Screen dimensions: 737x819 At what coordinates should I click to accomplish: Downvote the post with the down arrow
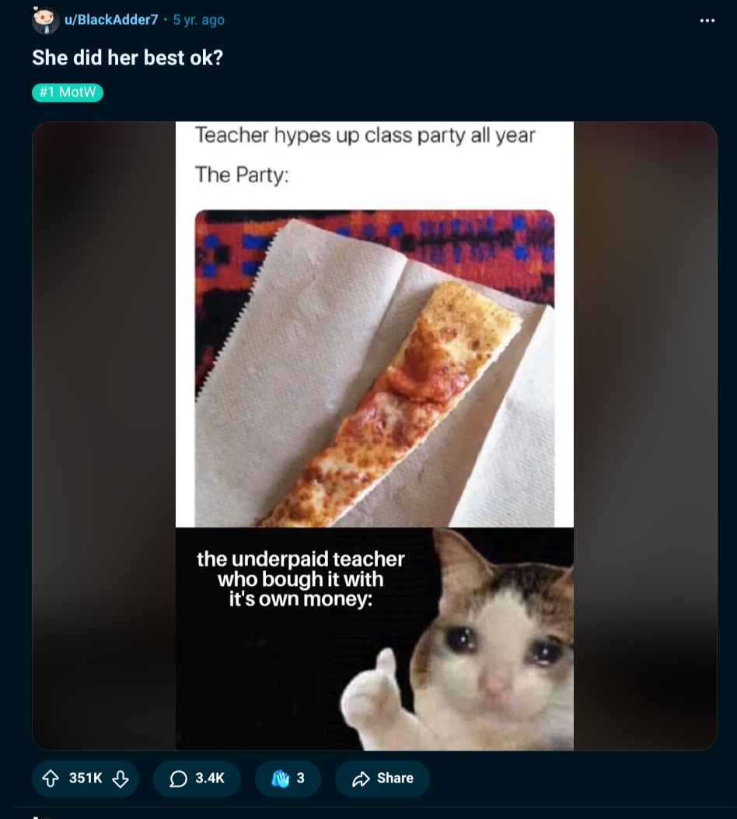click(x=121, y=779)
